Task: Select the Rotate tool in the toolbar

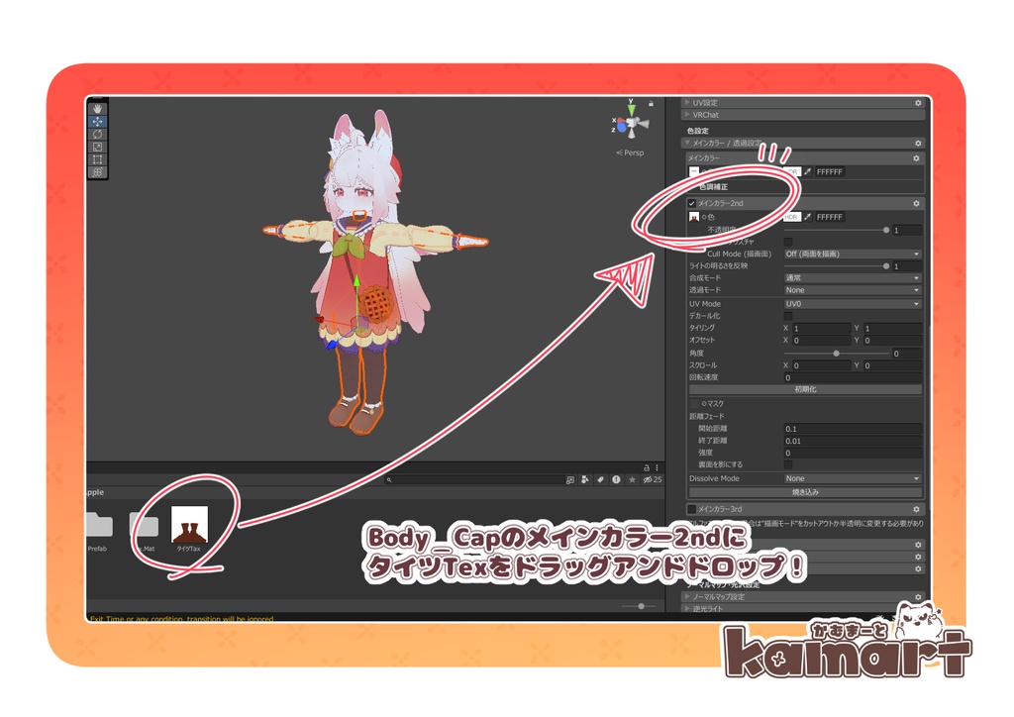Action: click(x=98, y=134)
